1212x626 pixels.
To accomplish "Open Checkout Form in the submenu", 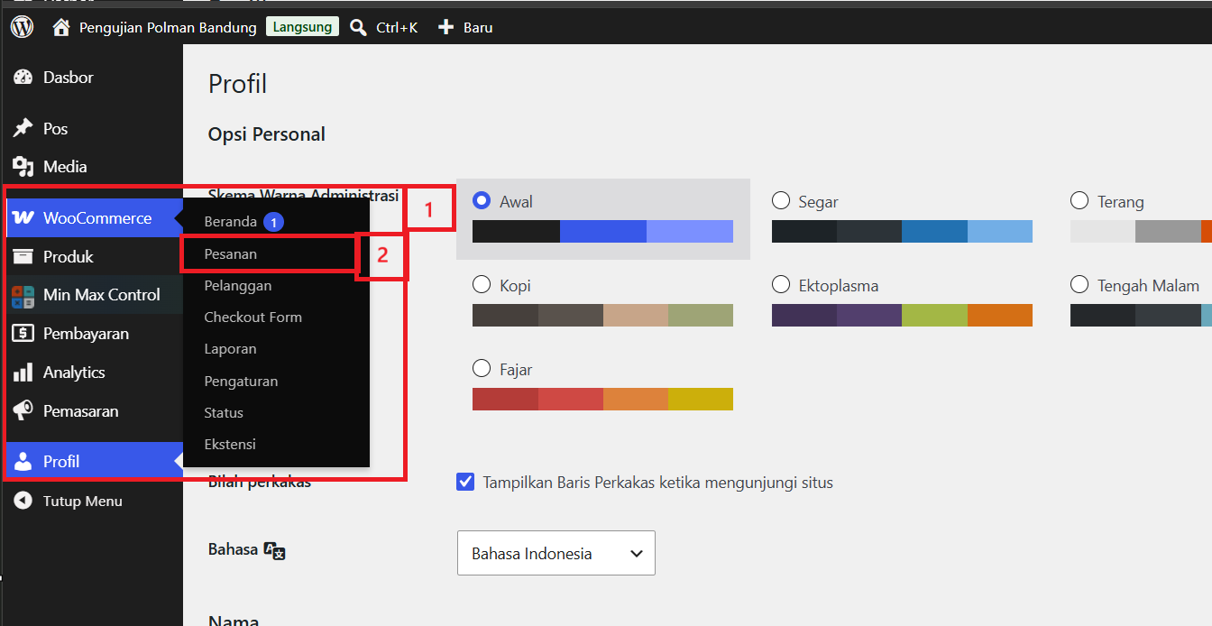I will click(253, 317).
